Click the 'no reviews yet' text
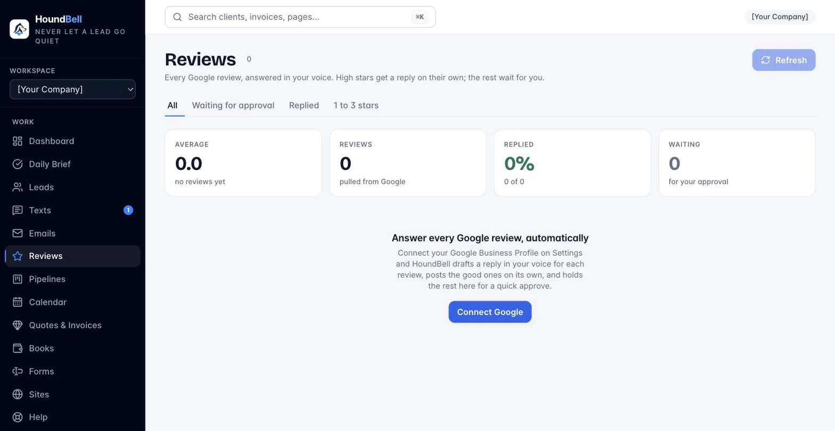This screenshot has width=835, height=431. pos(200,182)
